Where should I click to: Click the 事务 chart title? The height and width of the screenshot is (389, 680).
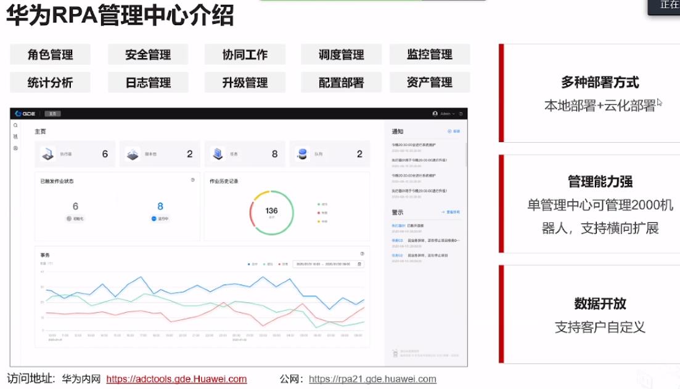click(x=44, y=255)
